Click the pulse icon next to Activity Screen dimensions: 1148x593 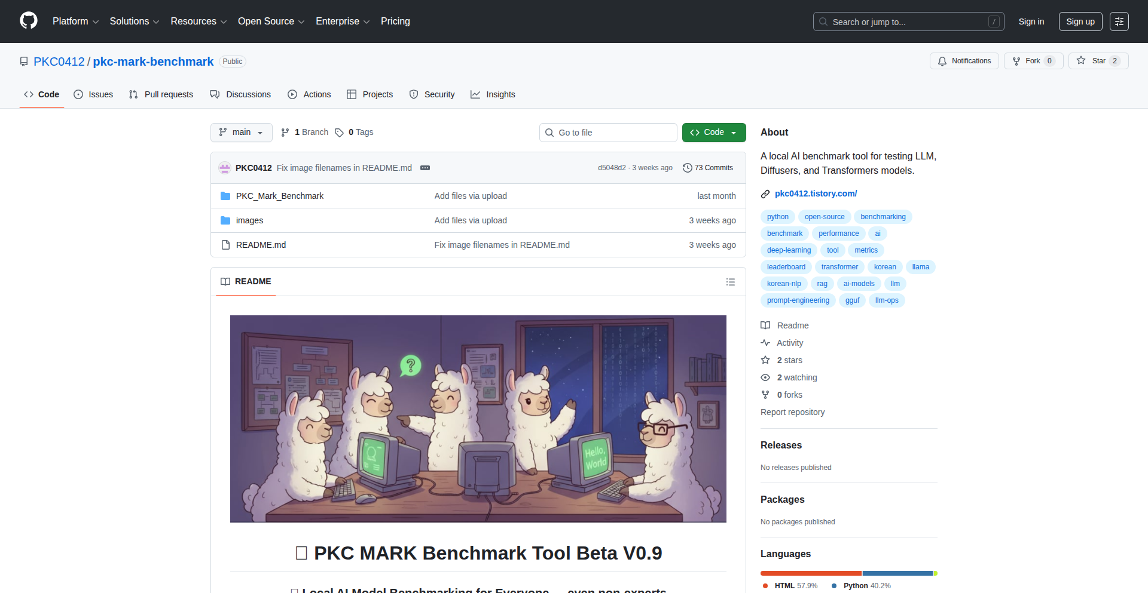pos(765,343)
